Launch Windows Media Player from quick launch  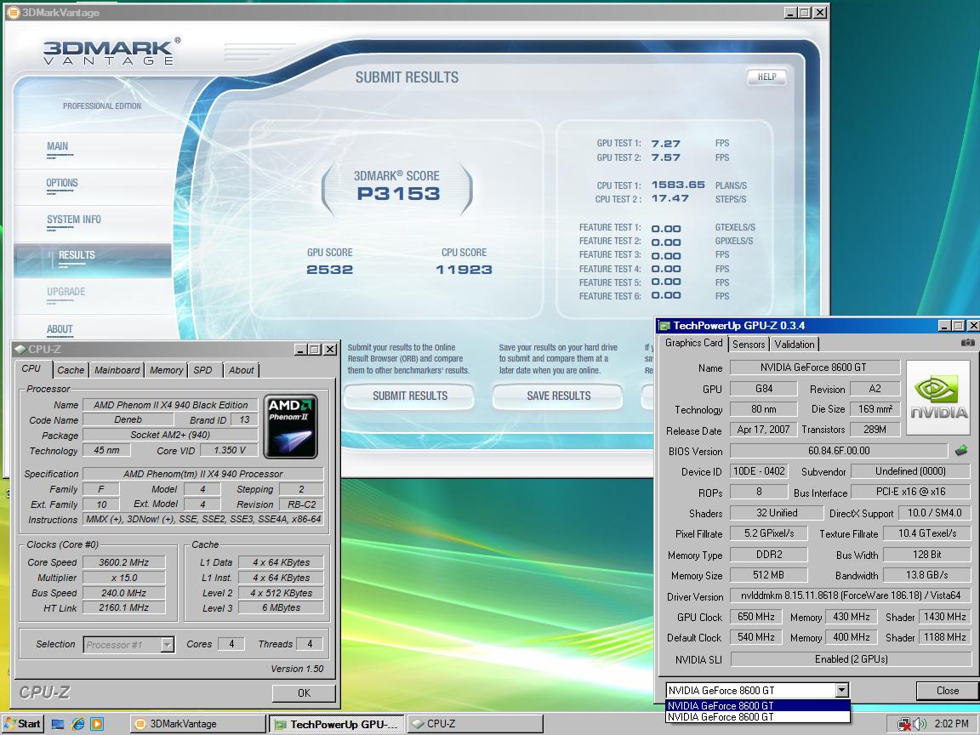point(97,724)
